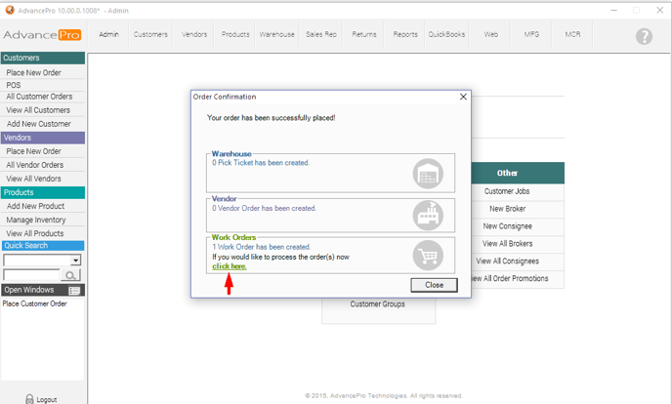672x404 pixels.
Task: Click the Quick Search magnifier icon
Action: (x=71, y=276)
